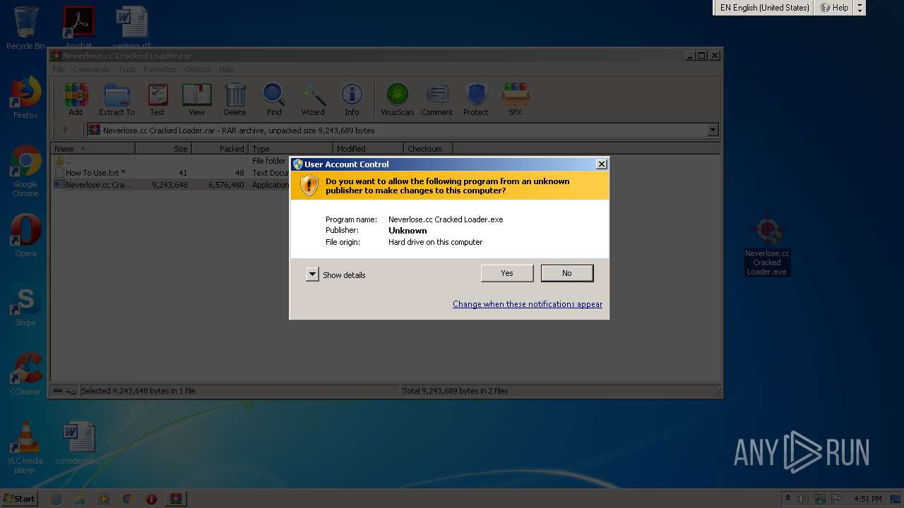Open the Help menu in WinRAR
Image resolution: width=904 pixels, height=508 pixels.
(x=226, y=69)
